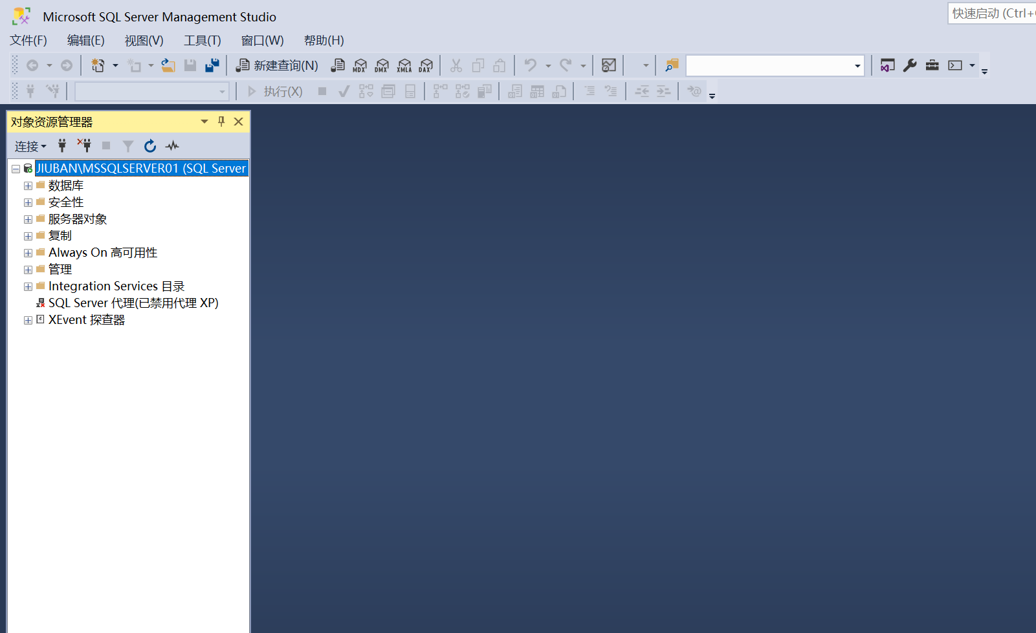Click the database engine query icon
Screen dimensions: 1036x633
tap(338, 65)
